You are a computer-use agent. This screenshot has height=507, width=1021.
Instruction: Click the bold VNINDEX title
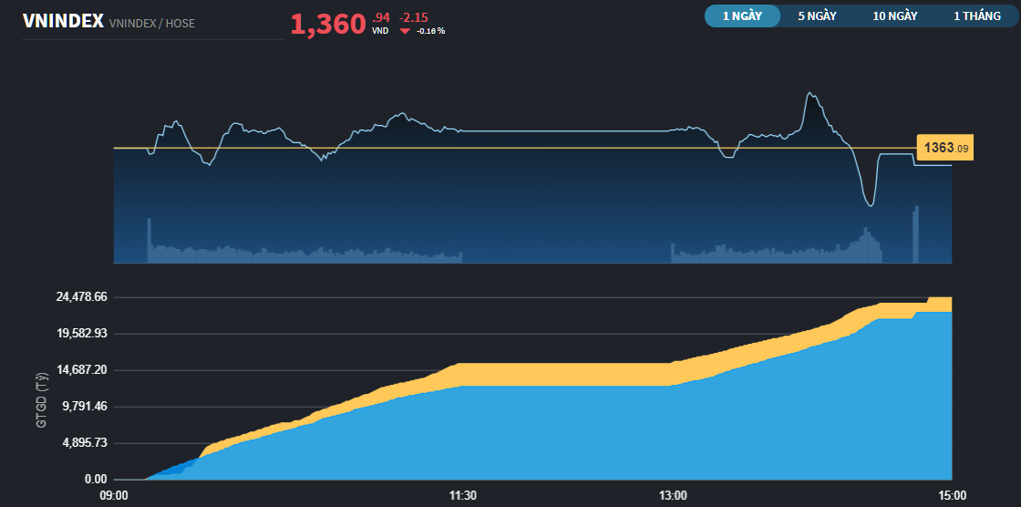point(62,22)
